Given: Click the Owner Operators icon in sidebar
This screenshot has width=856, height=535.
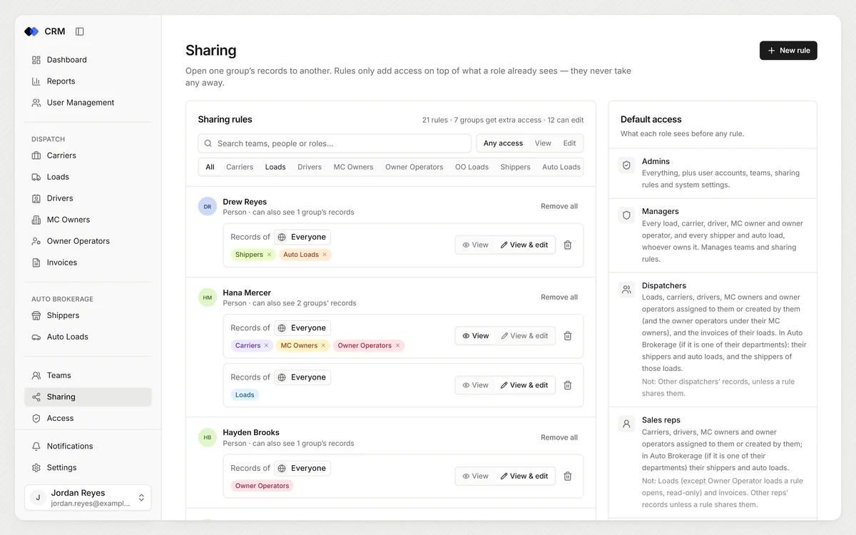Looking at the screenshot, I should [x=36, y=241].
